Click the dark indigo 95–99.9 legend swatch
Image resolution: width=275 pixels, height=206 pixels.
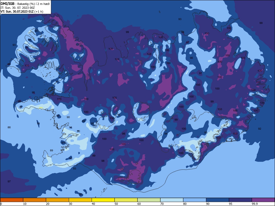[240, 200]
